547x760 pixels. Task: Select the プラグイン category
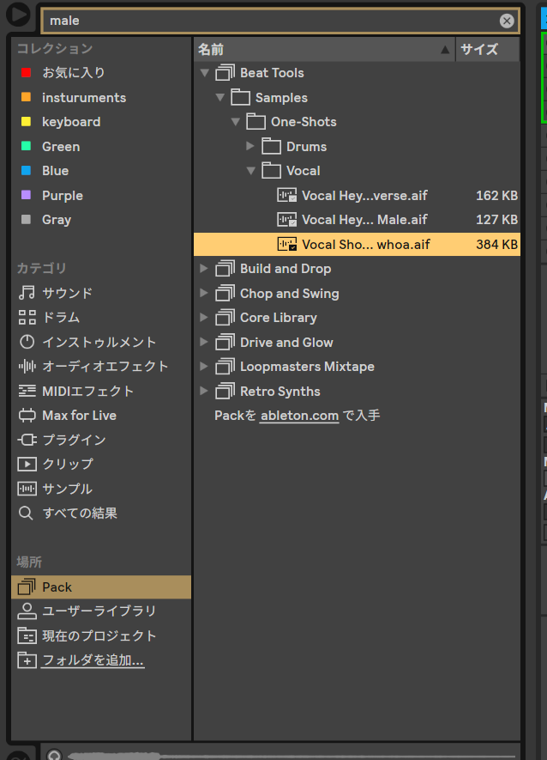coord(74,440)
